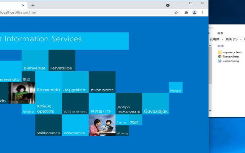
Task: Open a new Chrome tab
Action: (x=33, y=5)
